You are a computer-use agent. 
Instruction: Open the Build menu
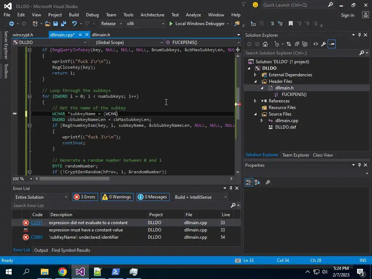tap(74, 15)
